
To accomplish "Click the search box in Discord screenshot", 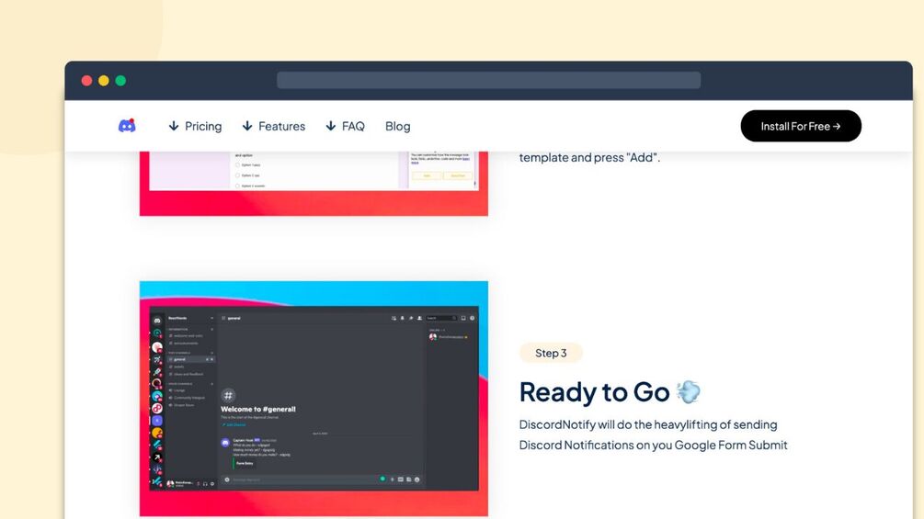I will [441, 318].
